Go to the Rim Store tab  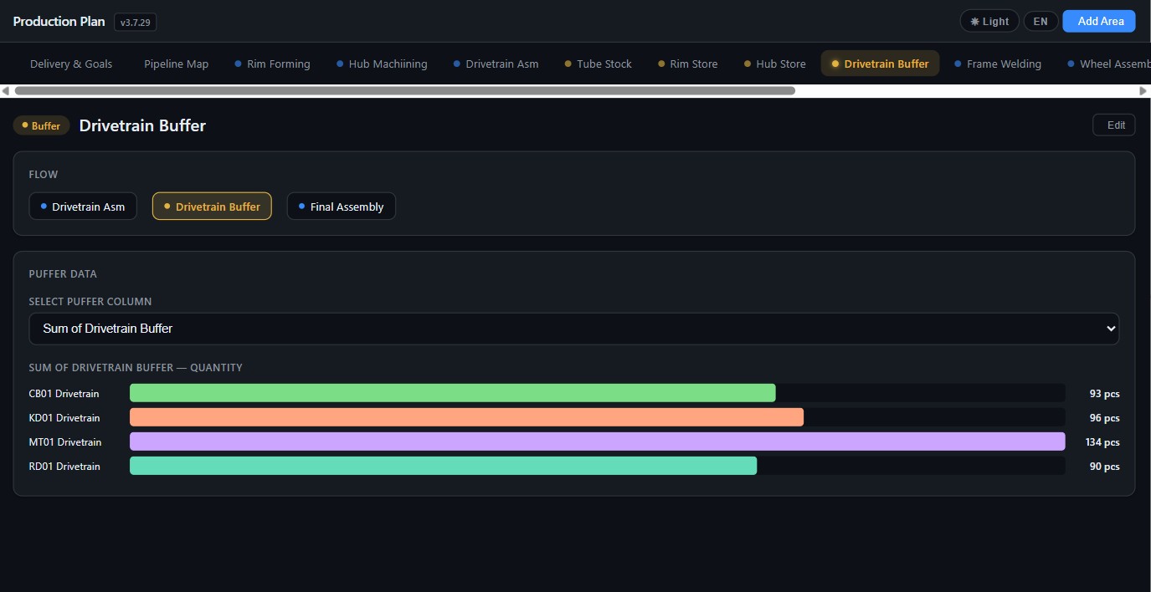[688, 64]
